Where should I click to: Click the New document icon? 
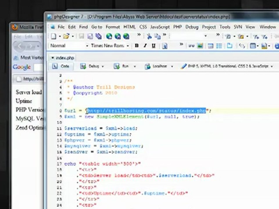pos(53,36)
